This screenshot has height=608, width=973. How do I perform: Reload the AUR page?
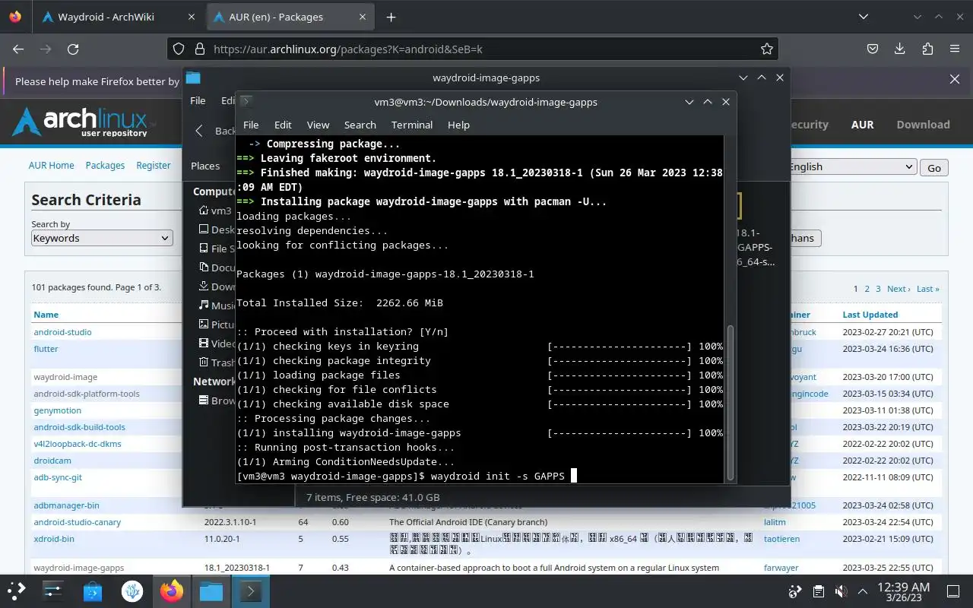click(73, 49)
